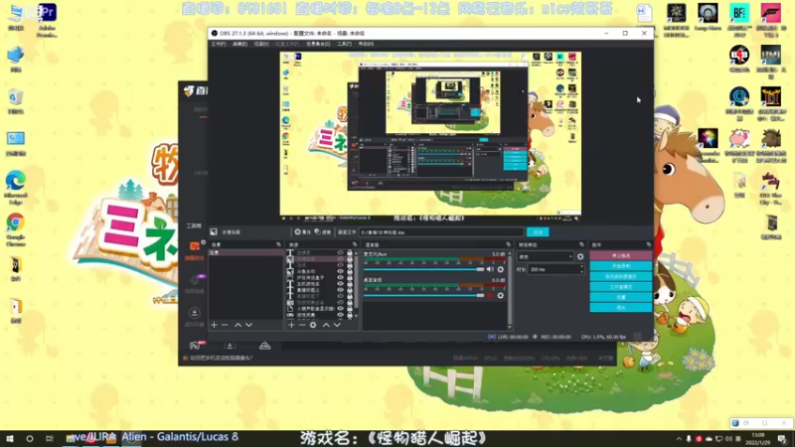This screenshot has width=795, height=447.
Task: Increase transition duration with up arrow
Action: tap(581, 267)
